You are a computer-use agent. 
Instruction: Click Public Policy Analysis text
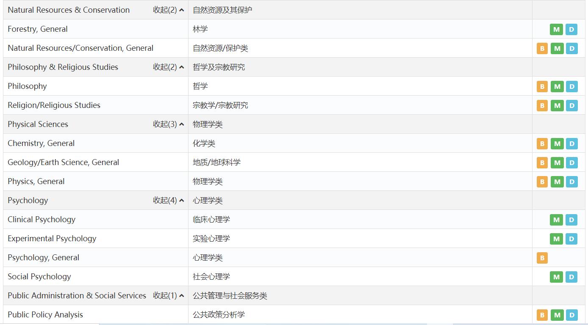(x=45, y=315)
